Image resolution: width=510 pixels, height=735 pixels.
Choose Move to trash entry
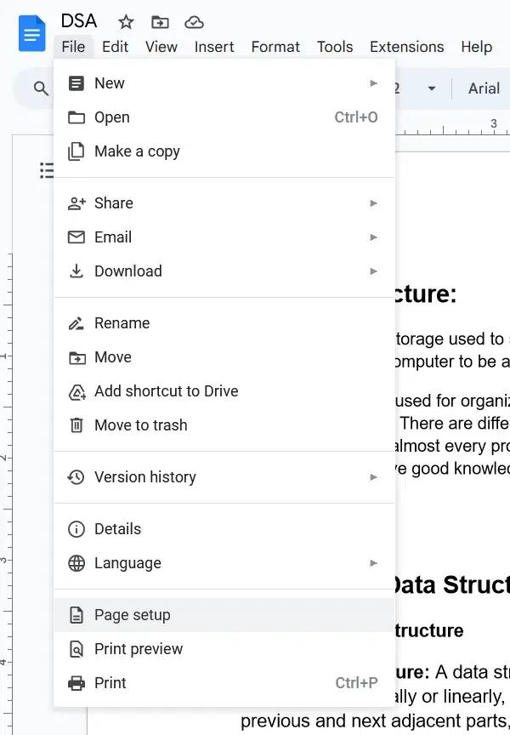[x=140, y=425]
